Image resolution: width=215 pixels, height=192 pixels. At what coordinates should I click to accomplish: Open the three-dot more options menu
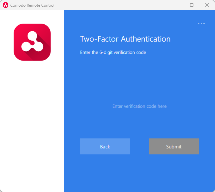pyautogui.click(x=201, y=24)
